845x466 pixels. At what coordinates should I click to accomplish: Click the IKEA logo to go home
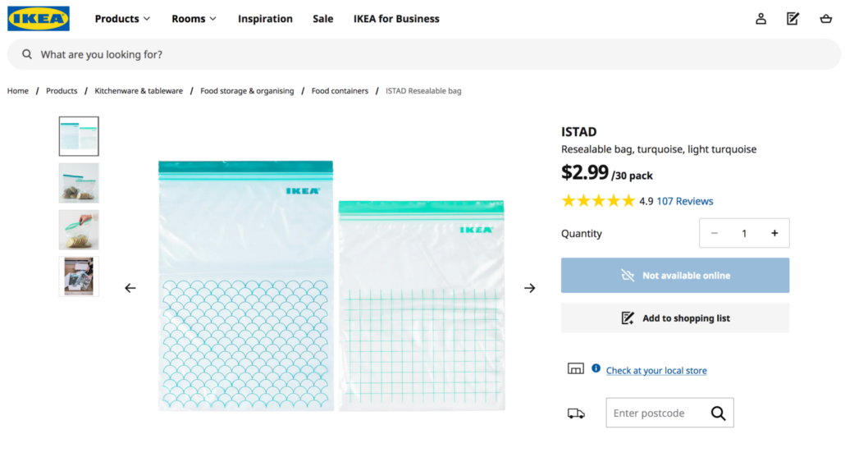39,19
